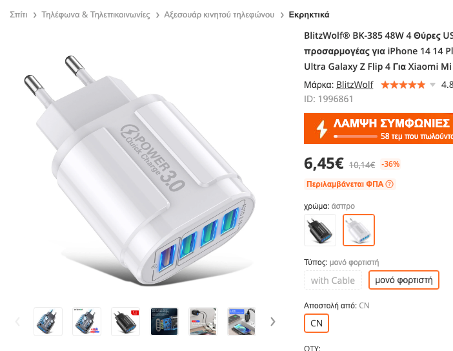Screen dimensions: 453x351
Task: View first blue charger thumbnail
Action: coord(48,321)
